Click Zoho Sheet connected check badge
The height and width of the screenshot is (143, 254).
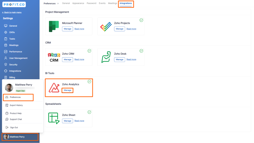tap(89, 112)
